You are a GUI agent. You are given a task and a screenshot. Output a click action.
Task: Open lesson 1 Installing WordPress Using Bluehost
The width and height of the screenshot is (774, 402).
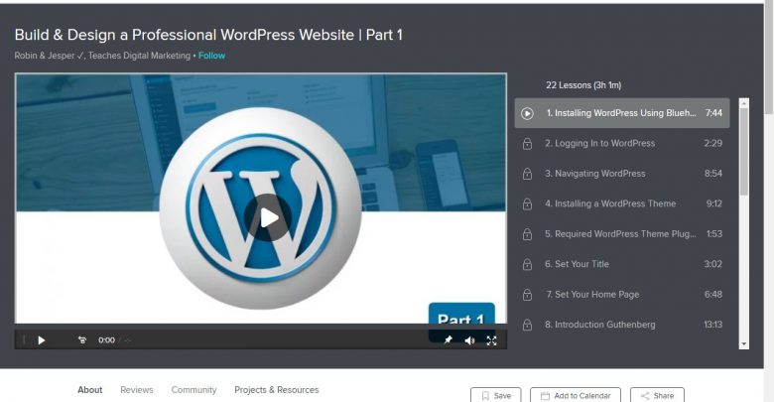pyautogui.click(x=622, y=113)
